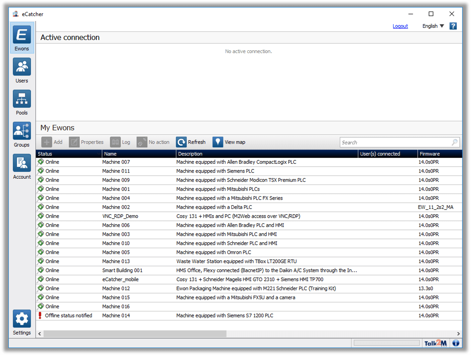The height and width of the screenshot is (355, 471).
Task: Sort by the Firmware column header
Action: 440,154
